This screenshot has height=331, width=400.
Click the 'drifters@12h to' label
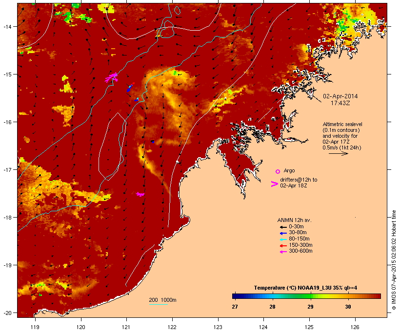(299, 180)
